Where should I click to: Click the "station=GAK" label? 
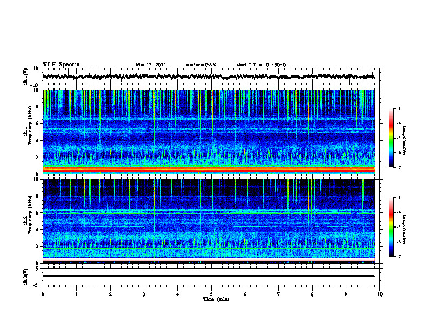click(x=201, y=65)
